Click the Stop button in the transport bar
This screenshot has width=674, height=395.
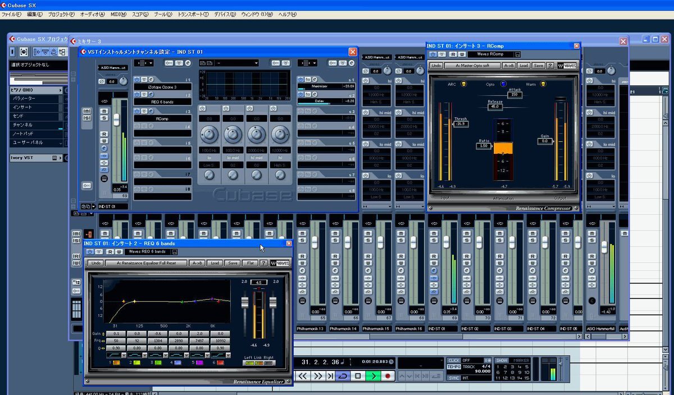358,376
